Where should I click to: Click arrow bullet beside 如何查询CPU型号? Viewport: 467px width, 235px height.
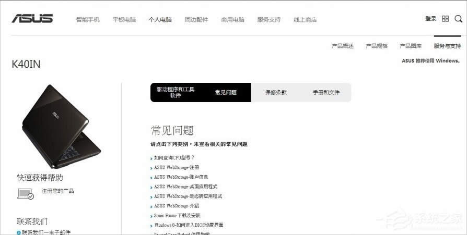pyautogui.click(x=151, y=158)
